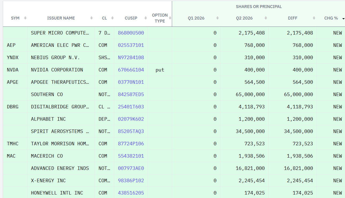
Task: Sort by Q2 2026 sort arrows
Action: 266,18
